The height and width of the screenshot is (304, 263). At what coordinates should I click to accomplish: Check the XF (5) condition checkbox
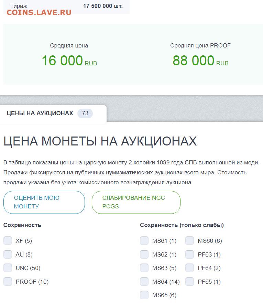pyautogui.click(x=8, y=241)
